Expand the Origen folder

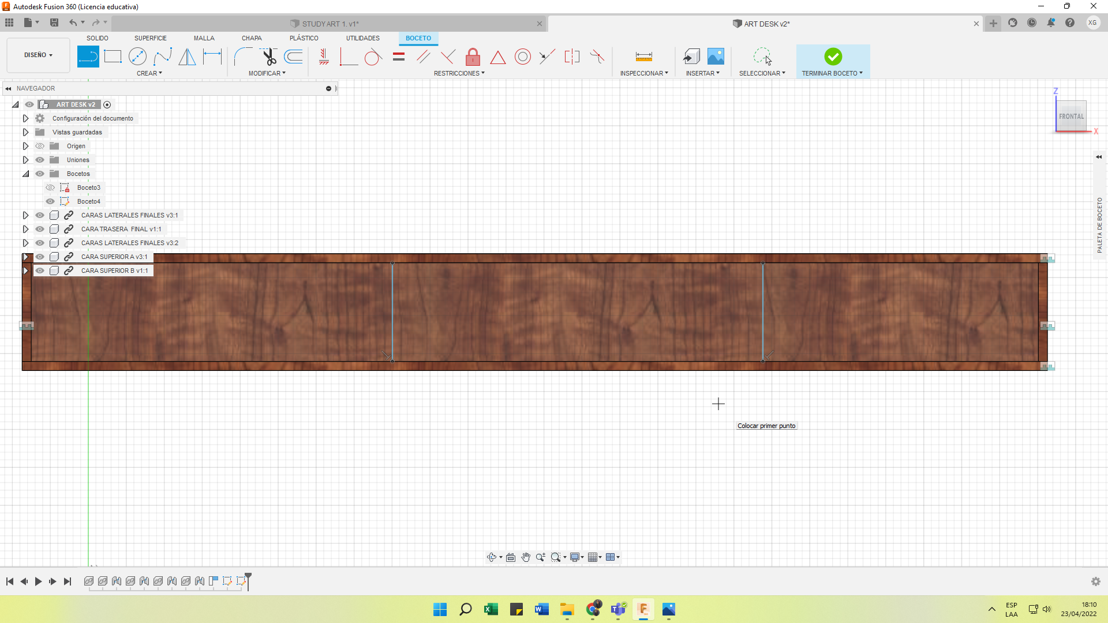(x=25, y=146)
